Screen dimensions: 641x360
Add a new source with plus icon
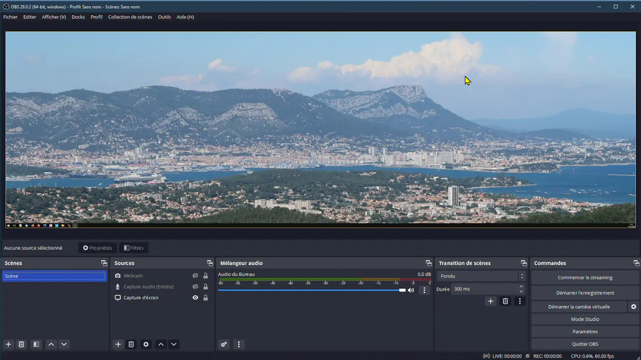(x=118, y=344)
